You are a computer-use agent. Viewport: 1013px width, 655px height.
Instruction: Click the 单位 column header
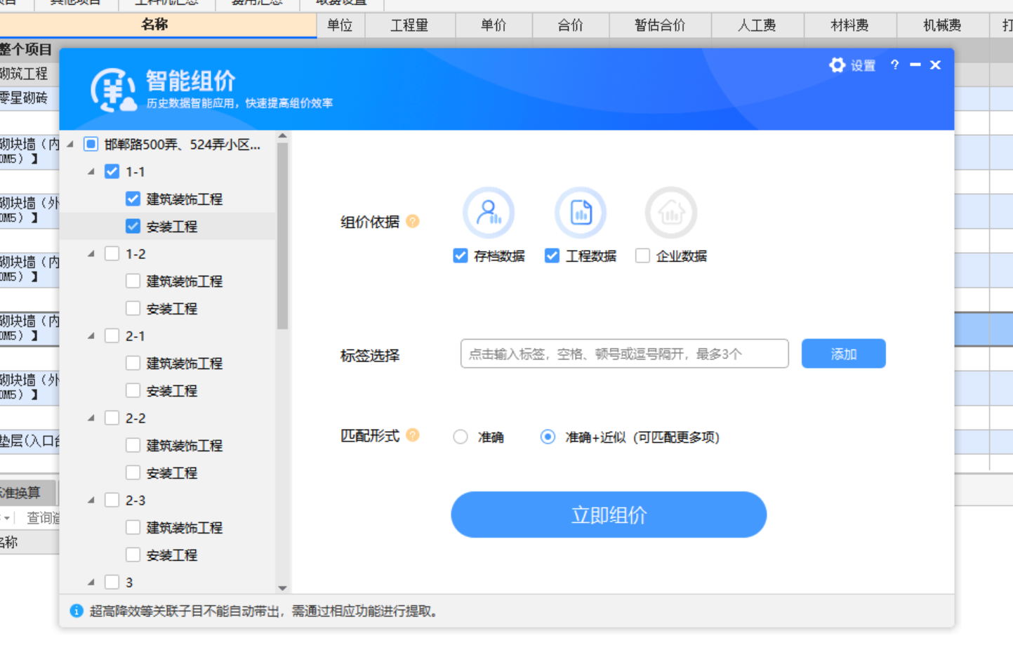click(340, 25)
